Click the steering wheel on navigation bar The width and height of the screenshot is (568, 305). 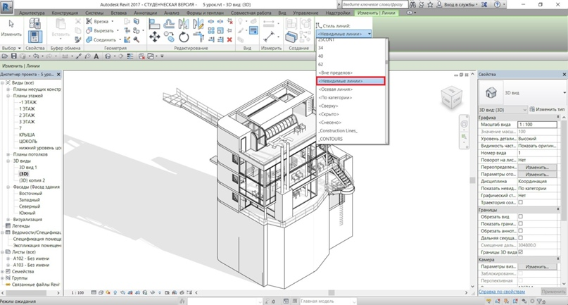464,124
